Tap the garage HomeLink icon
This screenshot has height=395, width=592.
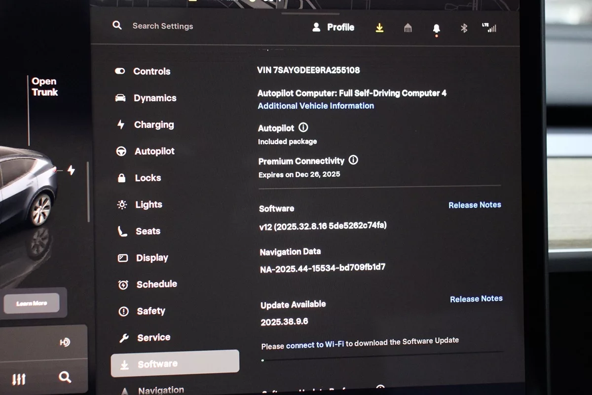tap(407, 28)
